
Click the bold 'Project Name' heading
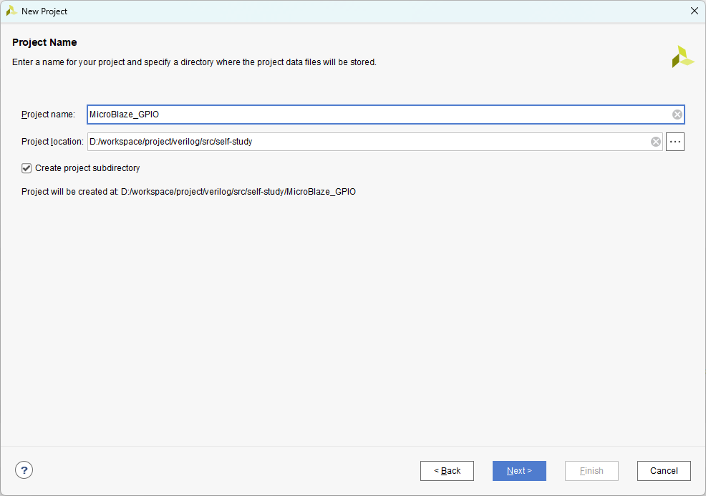44,42
